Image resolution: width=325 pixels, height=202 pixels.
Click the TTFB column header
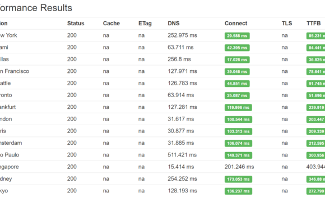pyautogui.click(x=314, y=23)
